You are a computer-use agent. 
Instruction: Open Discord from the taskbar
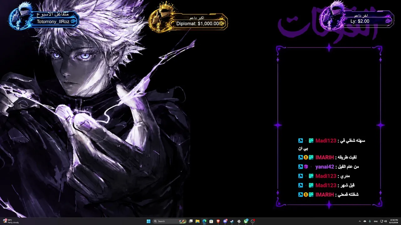tap(225, 221)
